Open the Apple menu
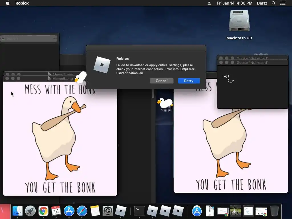Image resolution: width=292 pixels, height=219 pixels. 8,3
